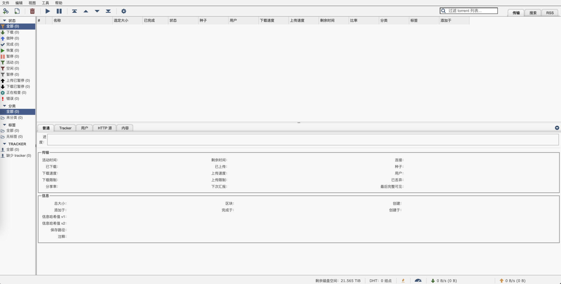Open the HTTP 源 details tab
The image size is (561, 284).
pyautogui.click(x=105, y=128)
